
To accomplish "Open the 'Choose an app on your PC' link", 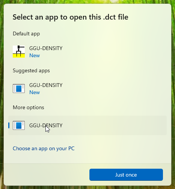I will click(x=44, y=149).
